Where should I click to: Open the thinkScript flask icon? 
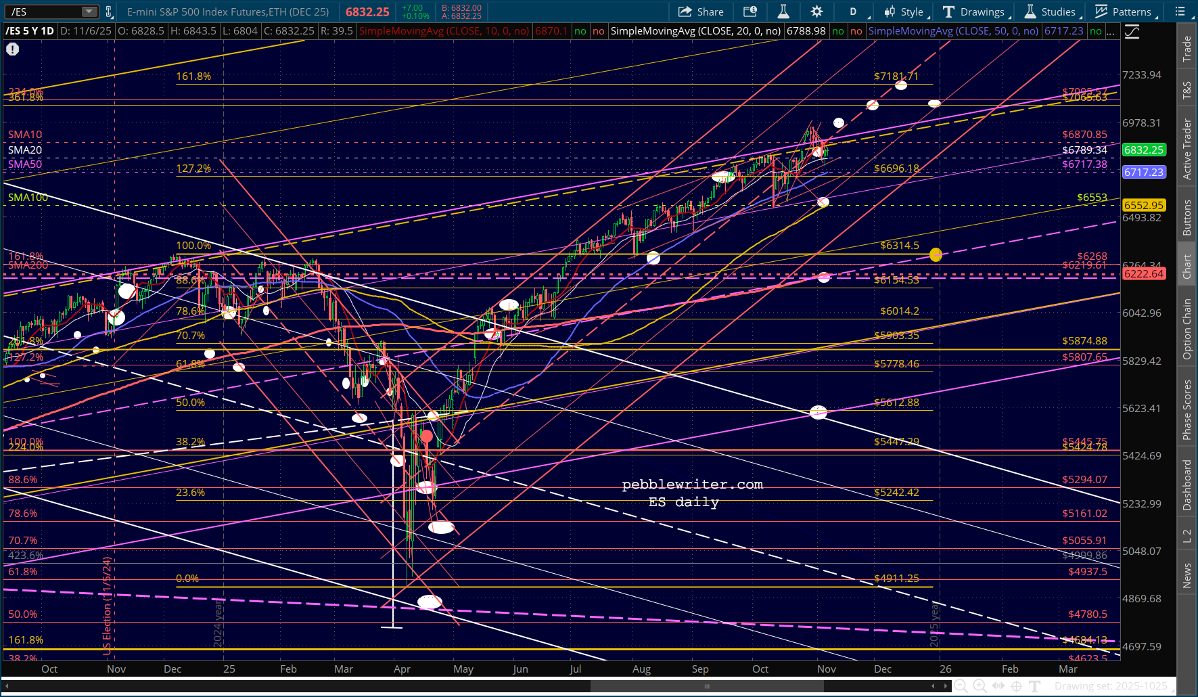tap(783, 12)
